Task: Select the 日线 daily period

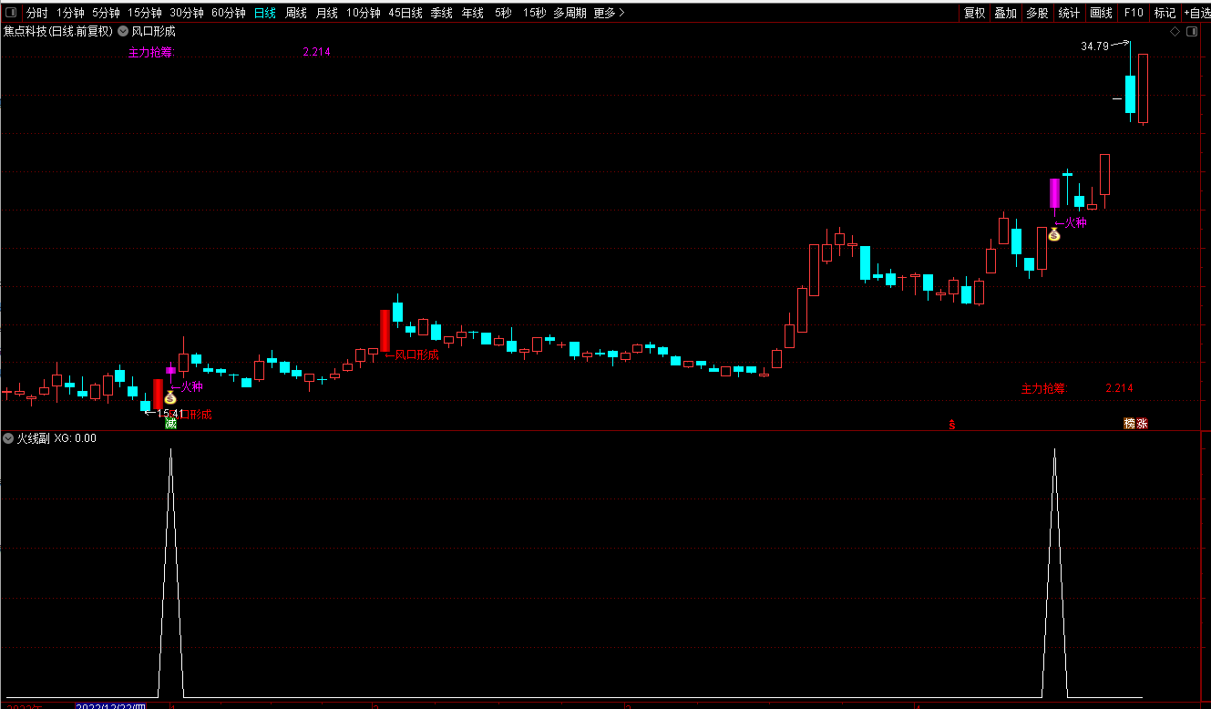Action: (265, 13)
